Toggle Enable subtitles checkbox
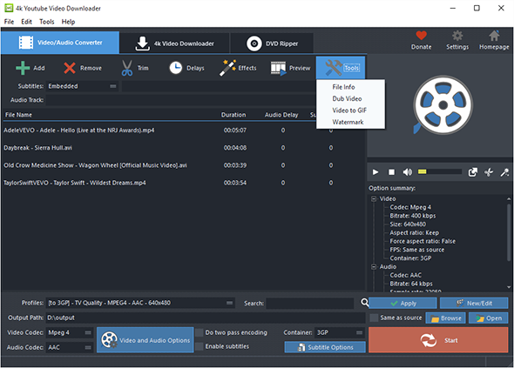 200,346
